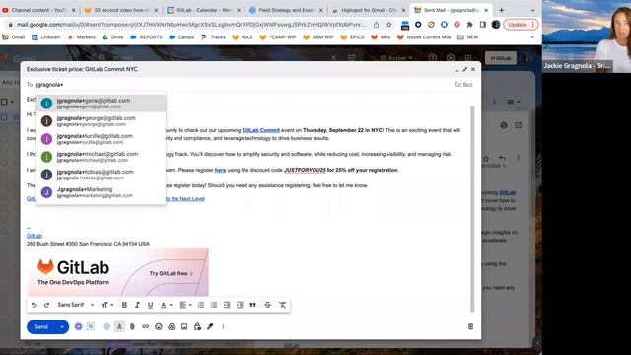Open the EPICS bookmark folder
Image resolution: width=631 pixels, height=355 pixels.
[x=353, y=37]
